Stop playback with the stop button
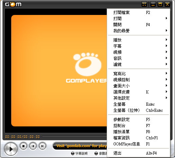This screenshot has height=158, width=175. [23, 146]
